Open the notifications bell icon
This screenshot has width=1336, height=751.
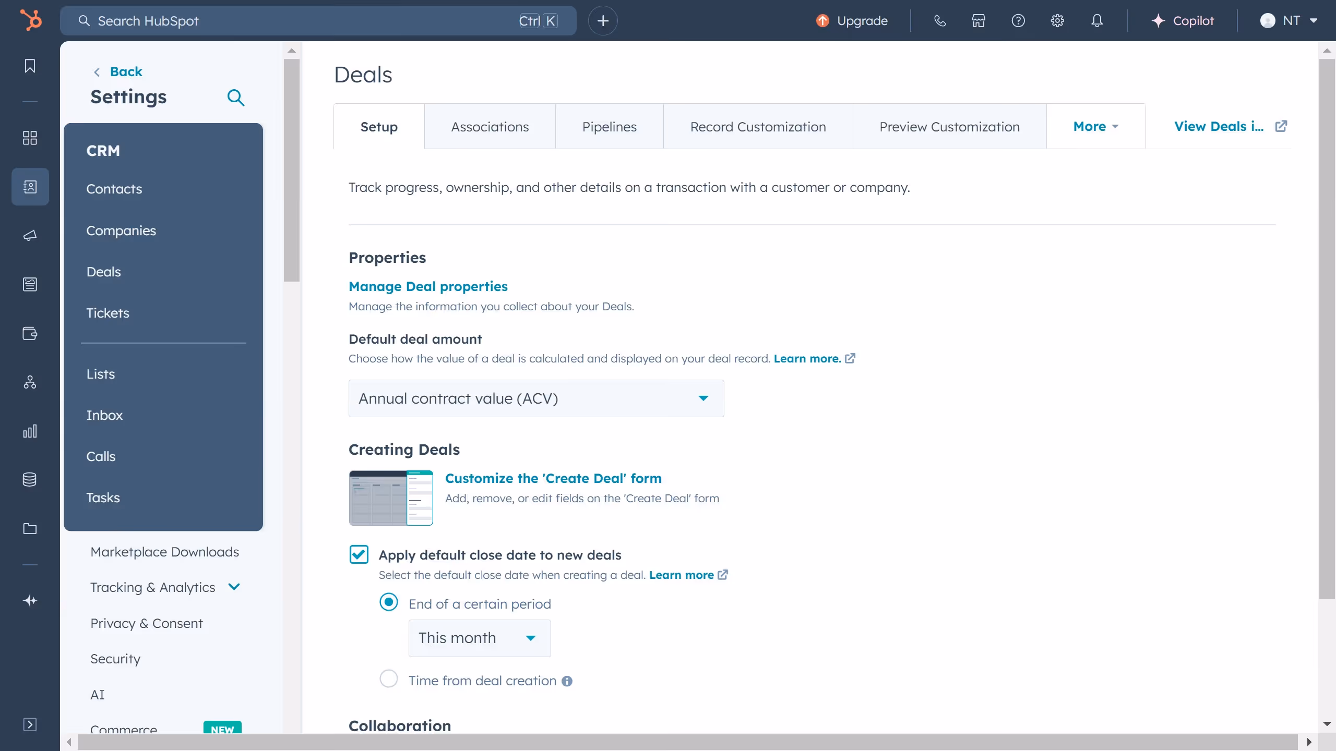pyautogui.click(x=1097, y=20)
